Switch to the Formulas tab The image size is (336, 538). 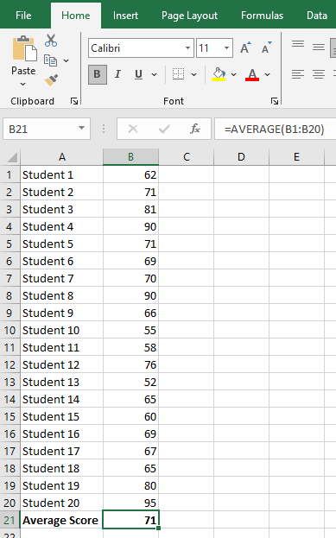click(263, 16)
